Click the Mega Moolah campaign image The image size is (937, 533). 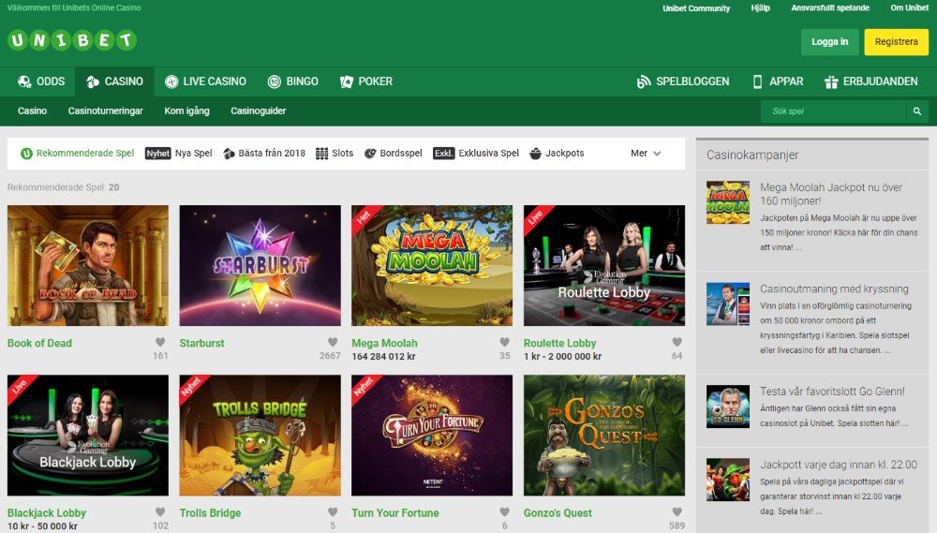[x=728, y=202]
